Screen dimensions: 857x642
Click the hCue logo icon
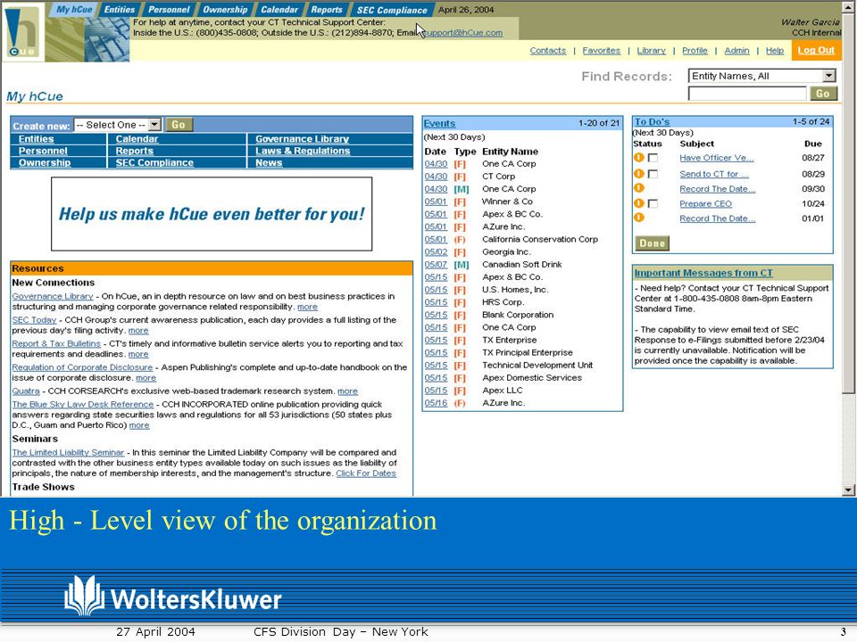tap(23, 33)
